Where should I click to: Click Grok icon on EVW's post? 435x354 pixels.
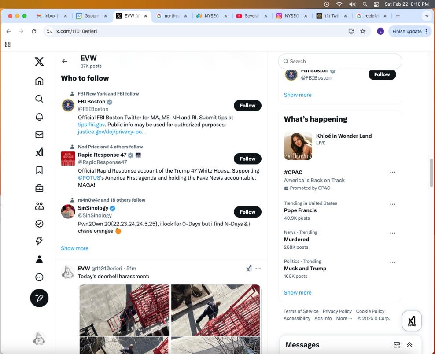point(249,269)
